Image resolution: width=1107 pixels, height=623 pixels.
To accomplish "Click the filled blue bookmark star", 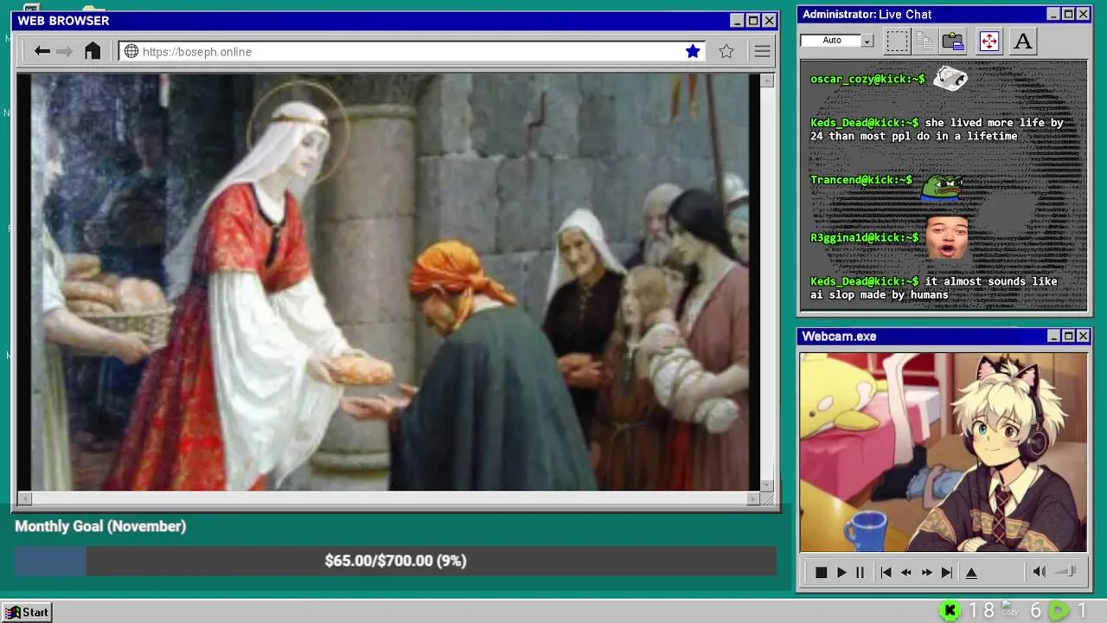I will click(x=693, y=51).
